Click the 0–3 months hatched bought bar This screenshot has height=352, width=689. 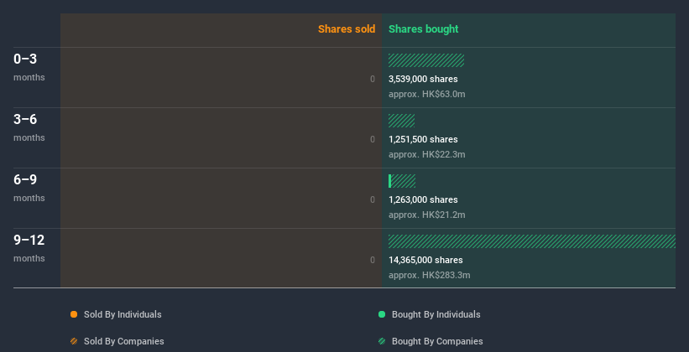click(x=426, y=60)
